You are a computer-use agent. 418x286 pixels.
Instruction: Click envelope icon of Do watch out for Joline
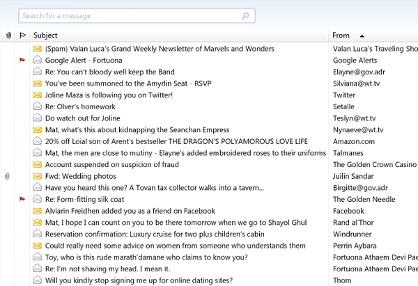point(38,118)
